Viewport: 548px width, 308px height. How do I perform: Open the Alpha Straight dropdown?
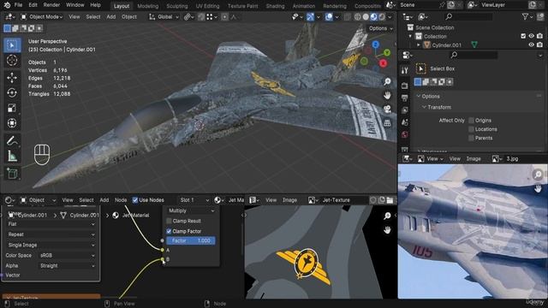pos(67,266)
